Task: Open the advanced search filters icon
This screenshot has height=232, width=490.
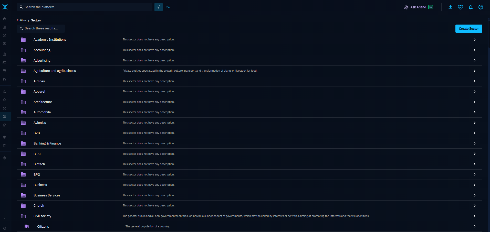Action: click(159, 7)
